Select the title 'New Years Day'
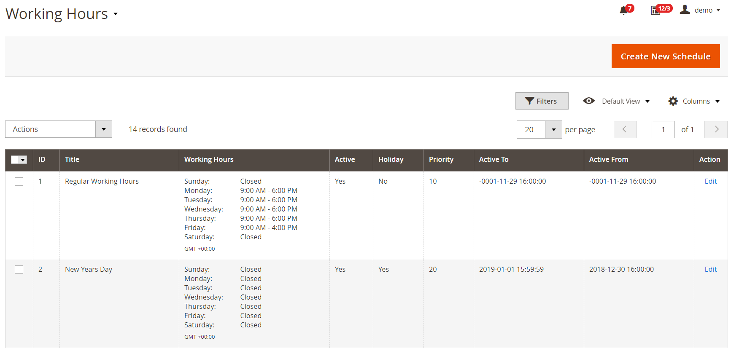The width and height of the screenshot is (731, 348). click(89, 269)
